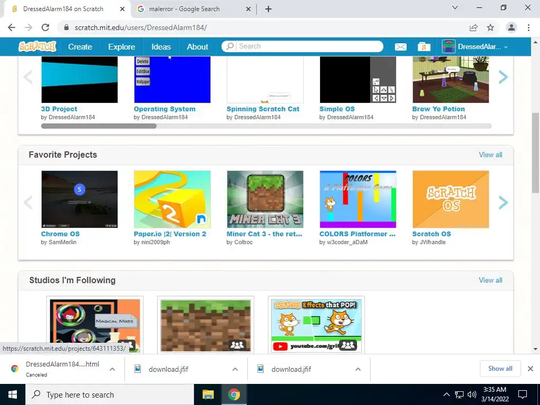The height and width of the screenshot is (405, 540).
Task: Open the Effects that POP studio thumbnail
Action: coord(316,325)
